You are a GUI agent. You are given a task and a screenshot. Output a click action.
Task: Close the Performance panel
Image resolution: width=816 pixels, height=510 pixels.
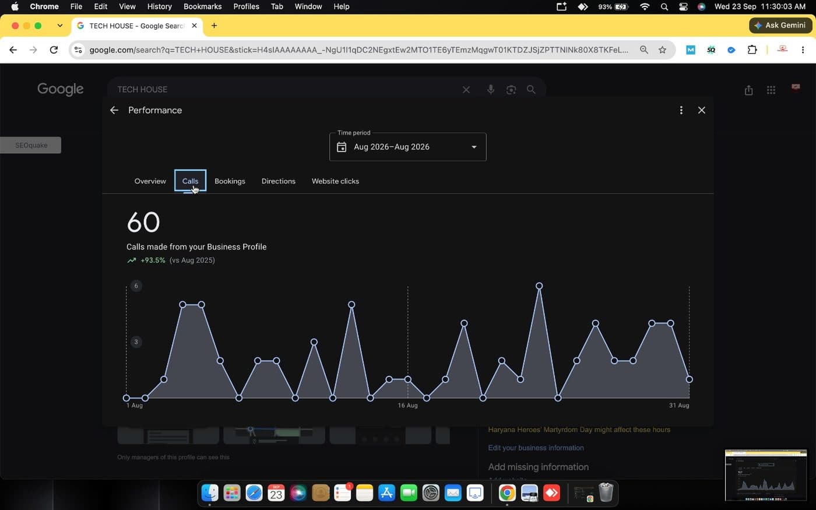coord(702,110)
